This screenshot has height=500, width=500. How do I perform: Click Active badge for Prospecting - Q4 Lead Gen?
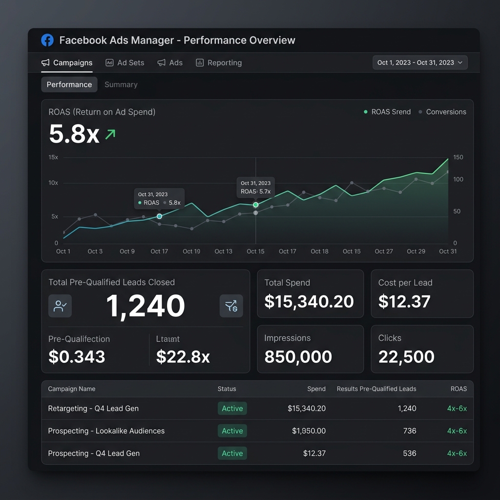[x=232, y=453]
